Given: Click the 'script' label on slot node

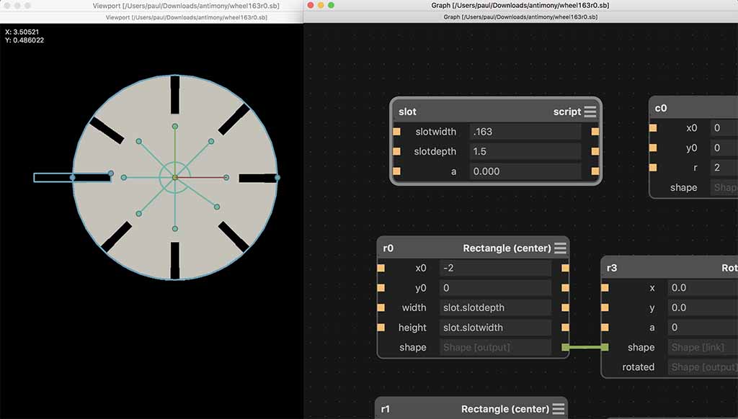Looking at the screenshot, I should click(566, 112).
